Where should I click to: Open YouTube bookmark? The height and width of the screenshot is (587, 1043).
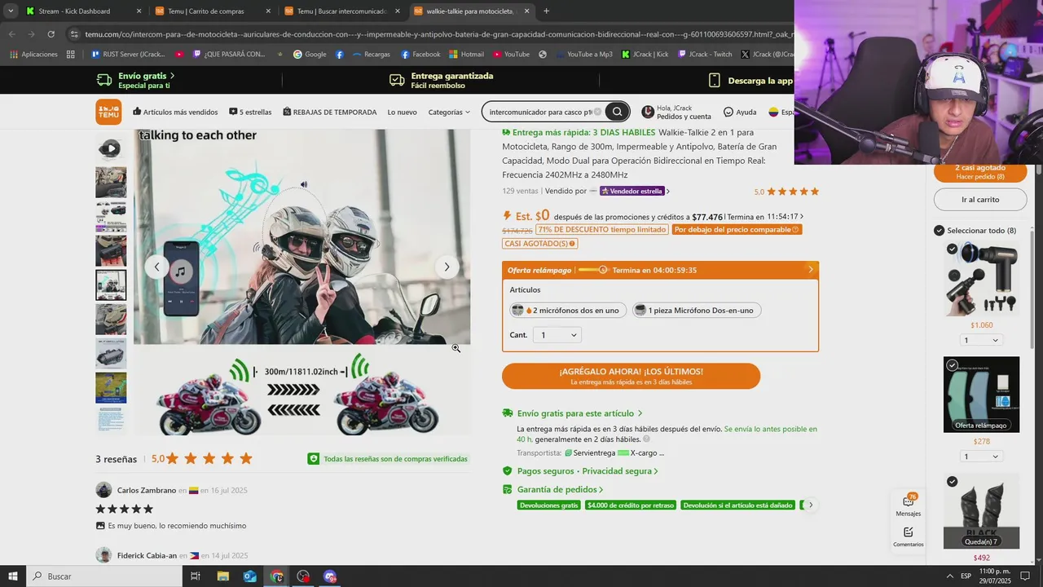point(511,55)
